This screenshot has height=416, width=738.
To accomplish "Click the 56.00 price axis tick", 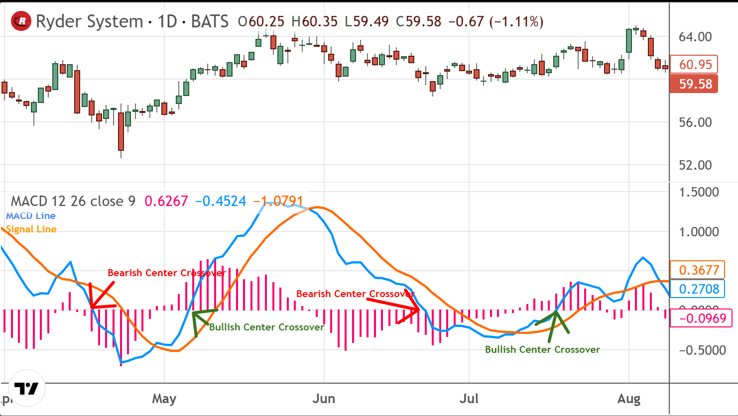I will click(695, 122).
